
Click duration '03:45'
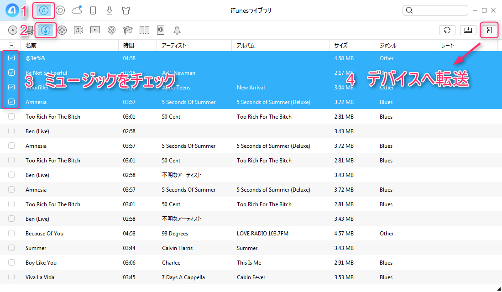[x=129, y=277]
